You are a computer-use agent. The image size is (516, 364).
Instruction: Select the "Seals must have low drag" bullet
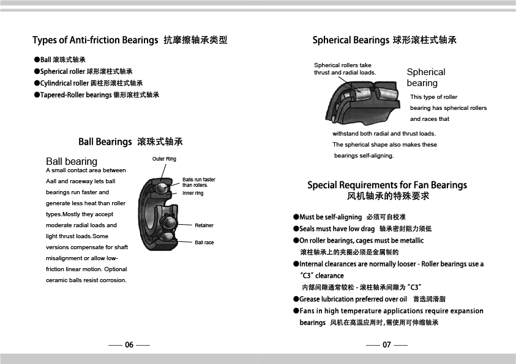362,229
